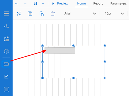
Task: Expand the Save options dropdown arrow
Action: pos(43,3)
